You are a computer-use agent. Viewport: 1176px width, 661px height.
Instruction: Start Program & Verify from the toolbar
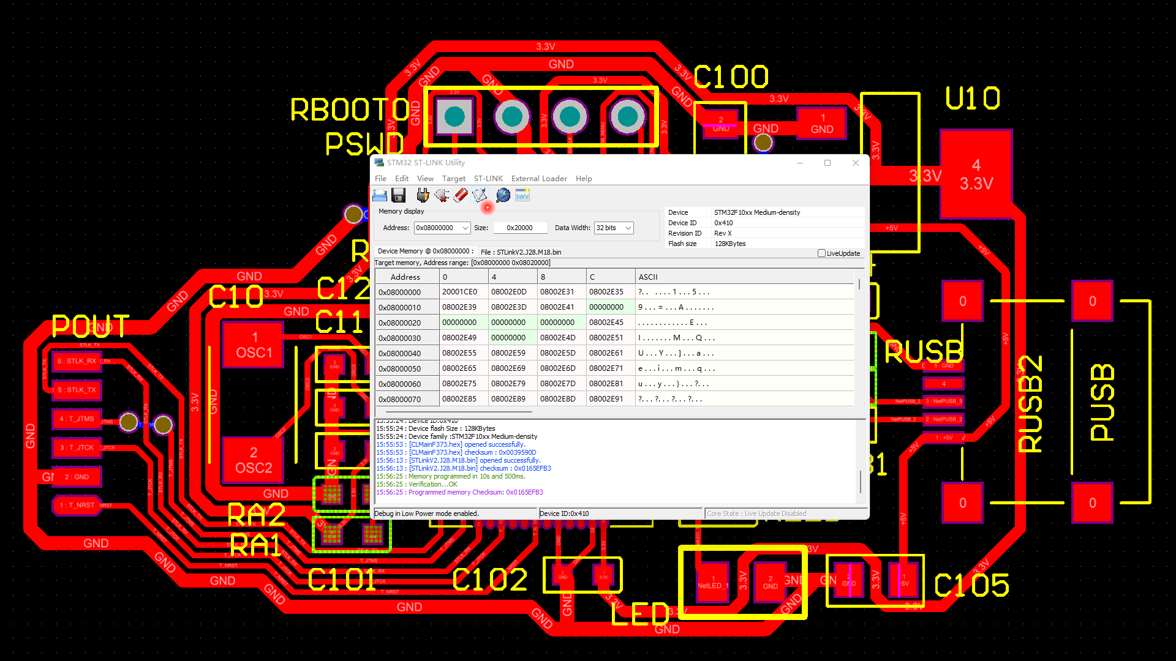tap(480, 195)
